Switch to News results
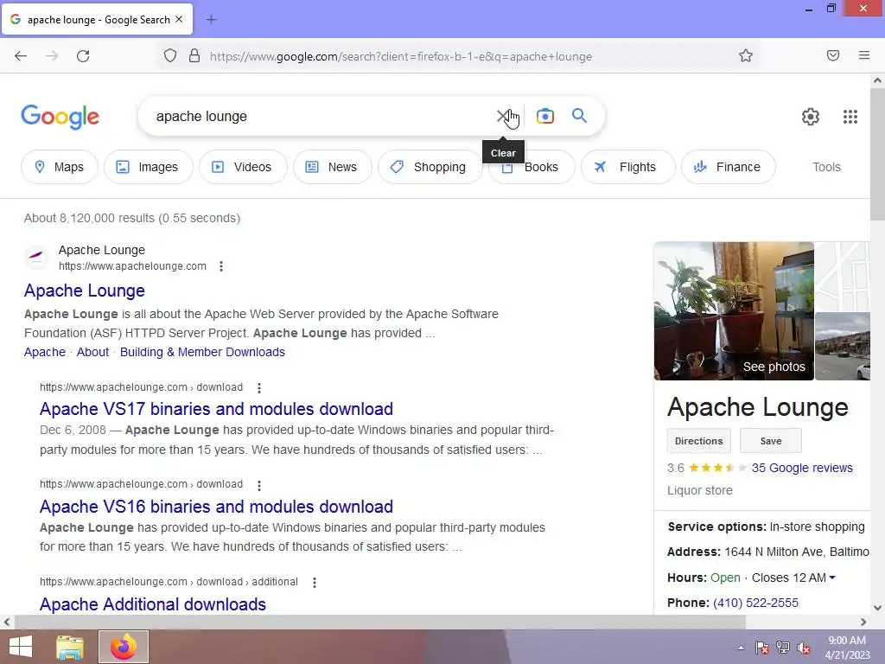This screenshot has width=885, height=664. coord(333,167)
